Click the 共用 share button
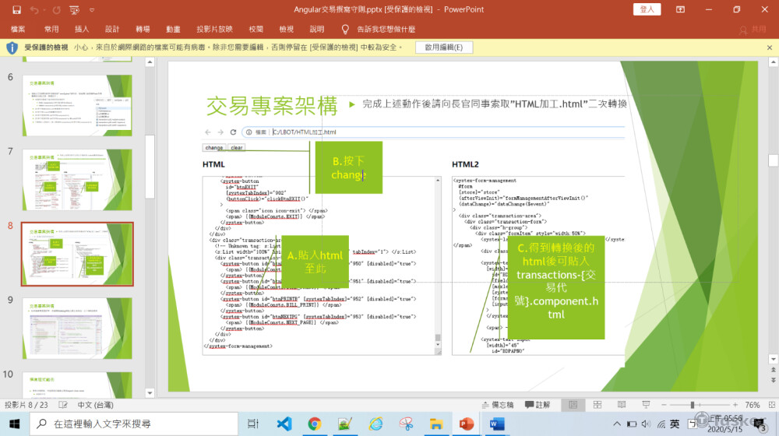This screenshot has width=779, height=436. 753,30
